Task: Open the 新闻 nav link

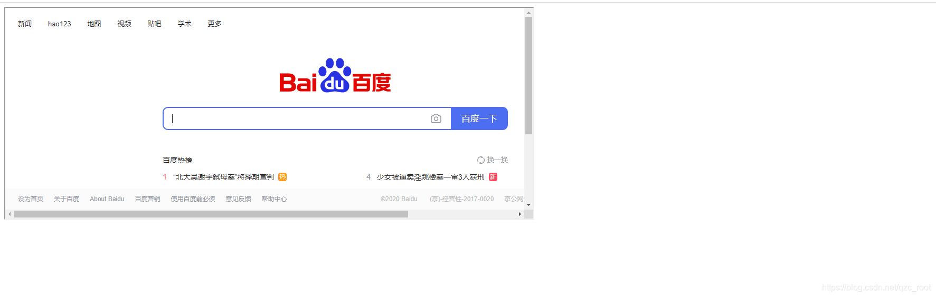Action: click(25, 24)
